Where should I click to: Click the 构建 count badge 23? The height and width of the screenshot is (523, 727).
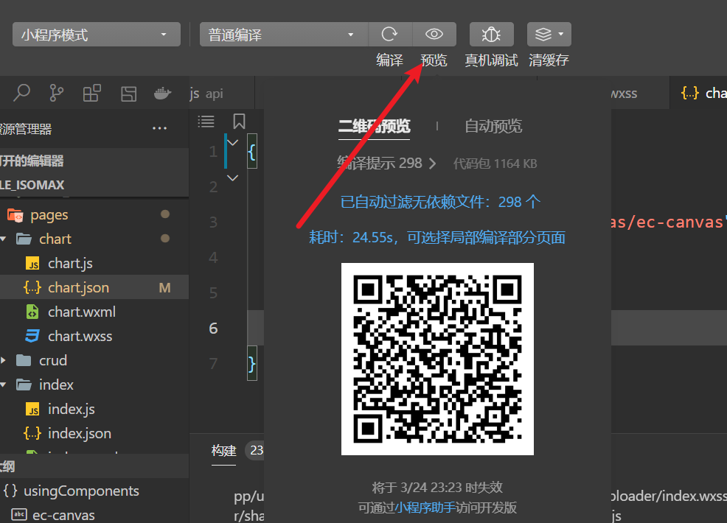pos(256,450)
